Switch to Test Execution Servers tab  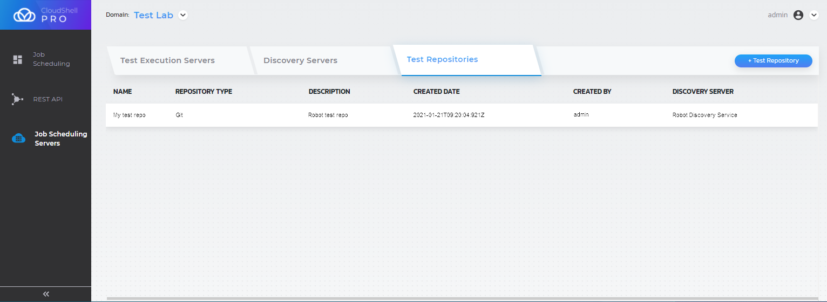pos(167,60)
